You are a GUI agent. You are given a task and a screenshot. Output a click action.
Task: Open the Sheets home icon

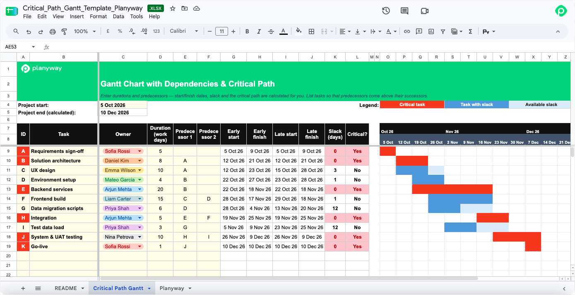pyautogui.click(x=12, y=11)
